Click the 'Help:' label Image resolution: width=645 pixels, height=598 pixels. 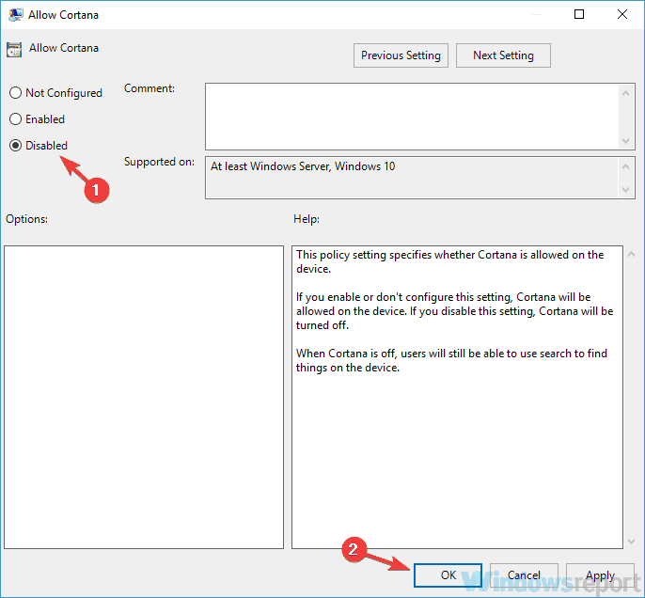[x=307, y=219]
